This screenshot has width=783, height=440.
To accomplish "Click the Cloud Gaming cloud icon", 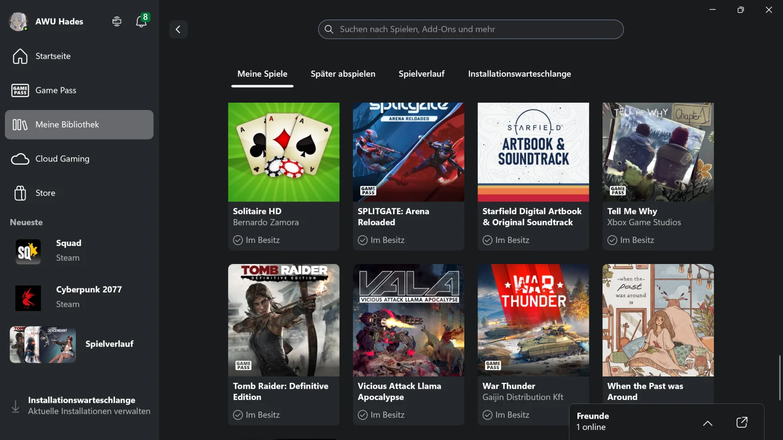I will [20, 159].
